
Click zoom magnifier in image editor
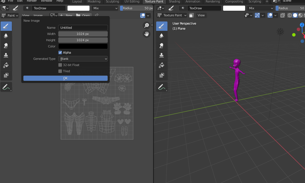[x=147, y=25]
